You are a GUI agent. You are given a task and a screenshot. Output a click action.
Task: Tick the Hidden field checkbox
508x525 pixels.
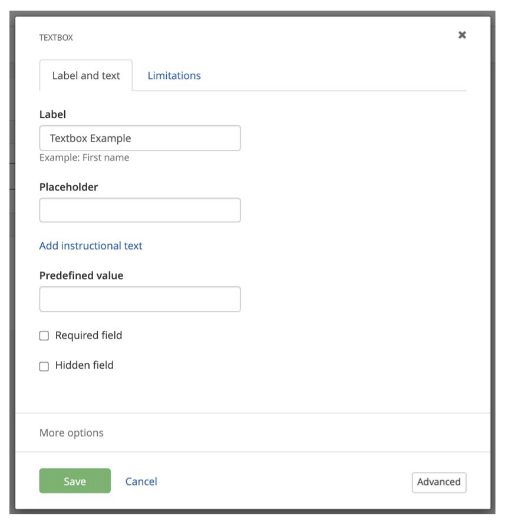click(x=44, y=366)
